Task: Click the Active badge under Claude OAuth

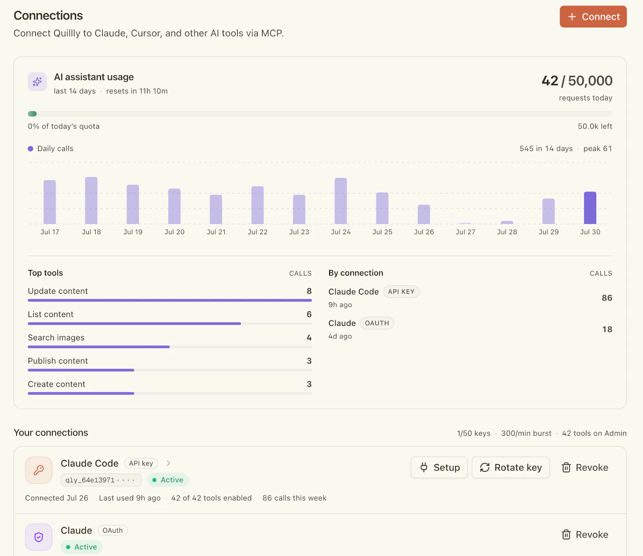Action: point(82,547)
